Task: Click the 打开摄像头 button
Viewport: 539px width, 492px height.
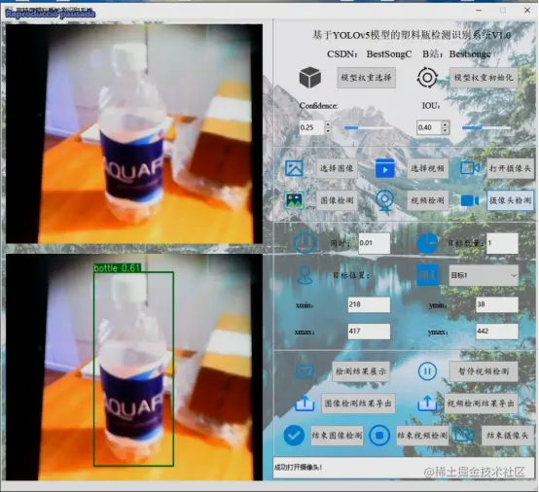Action: coord(510,168)
